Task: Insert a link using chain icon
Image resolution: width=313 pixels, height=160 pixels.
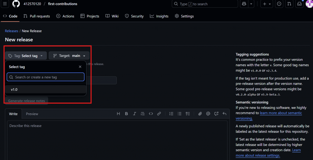Action: tap(159, 114)
